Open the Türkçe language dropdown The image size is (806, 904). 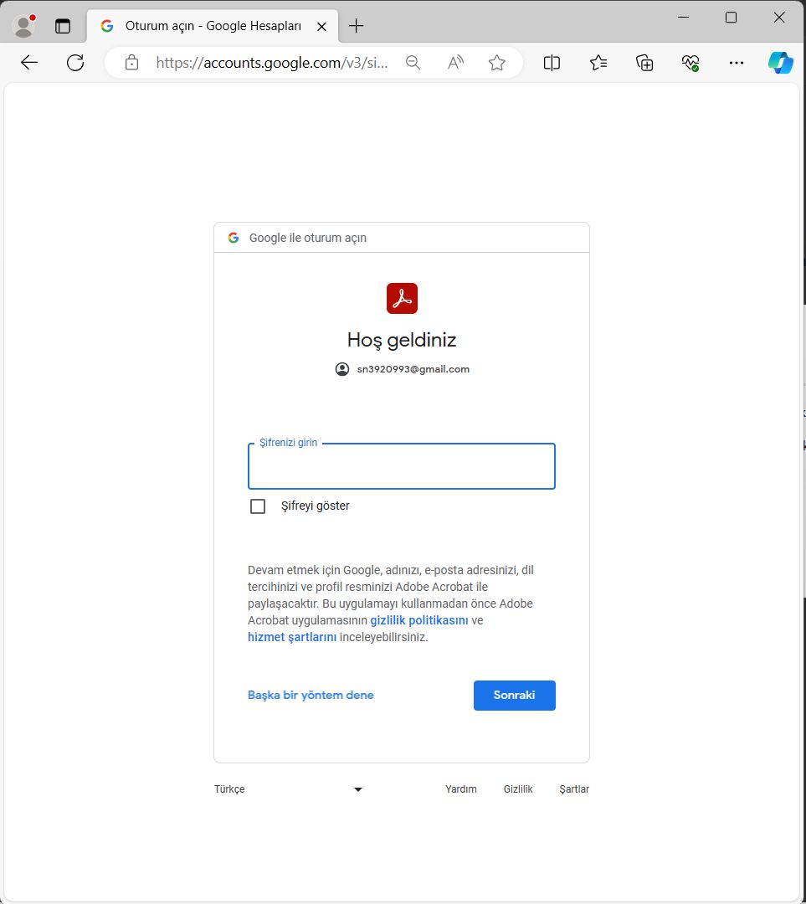pos(290,788)
